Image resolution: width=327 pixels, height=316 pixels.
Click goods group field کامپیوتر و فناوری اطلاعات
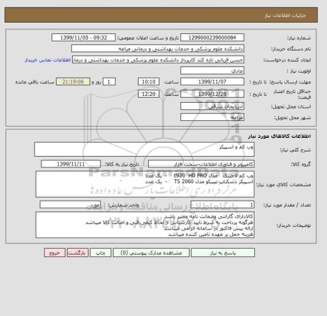pos(201,164)
